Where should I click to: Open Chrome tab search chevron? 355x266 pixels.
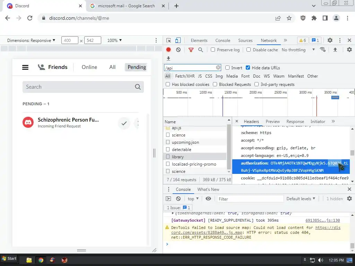pos(313,6)
